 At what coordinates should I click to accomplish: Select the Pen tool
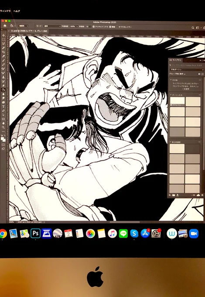(3, 111)
